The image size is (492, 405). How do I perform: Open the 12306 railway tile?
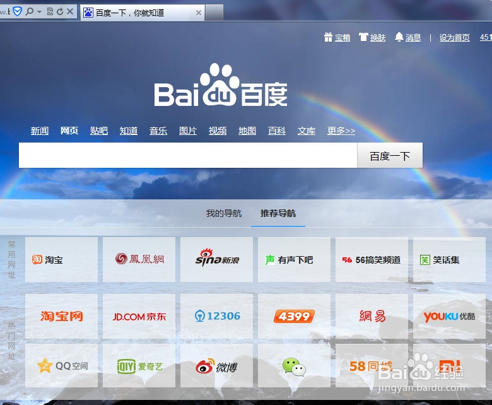click(x=216, y=316)
